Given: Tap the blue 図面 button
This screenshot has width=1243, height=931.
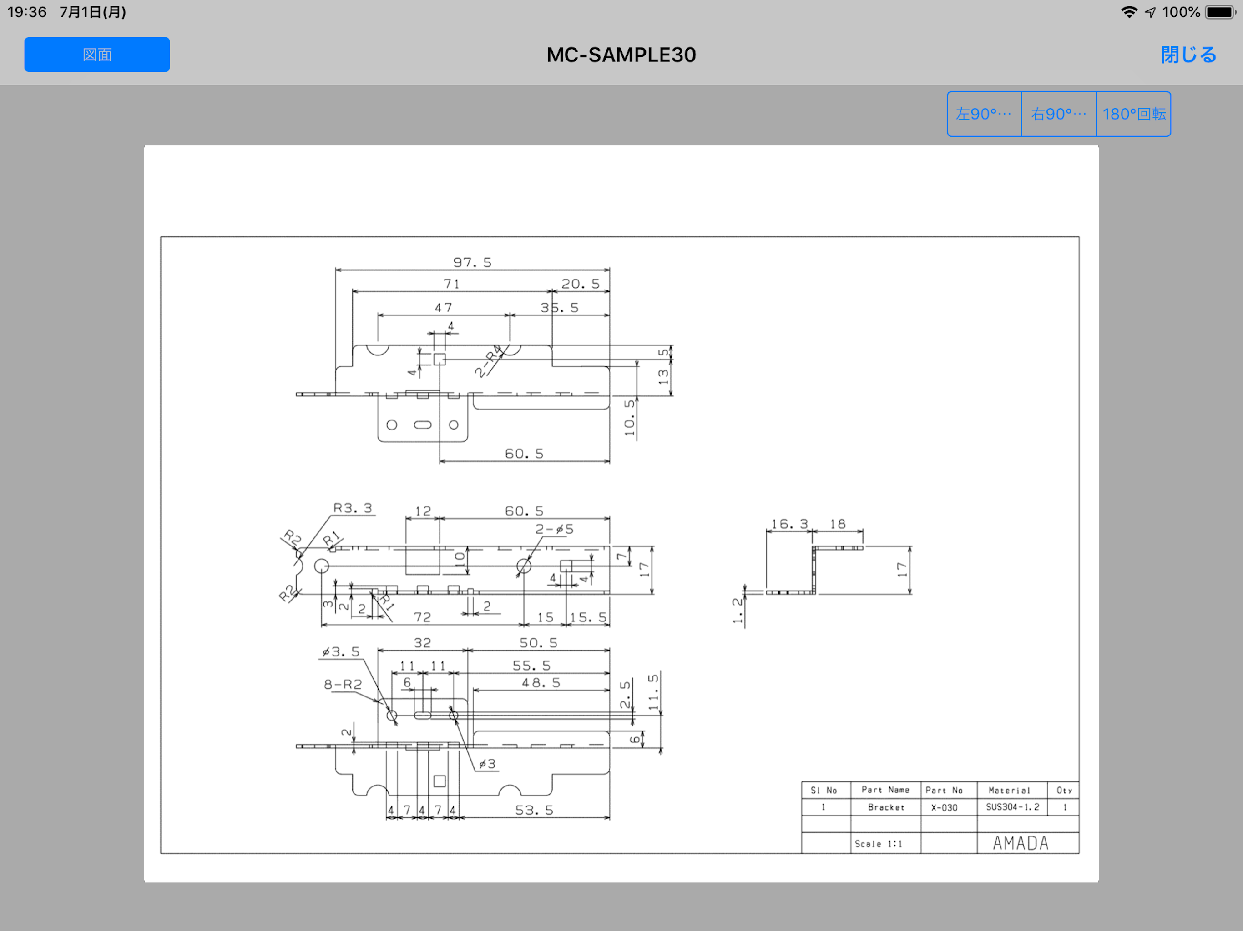Looking at the screenshot, I should pos(96,55).
